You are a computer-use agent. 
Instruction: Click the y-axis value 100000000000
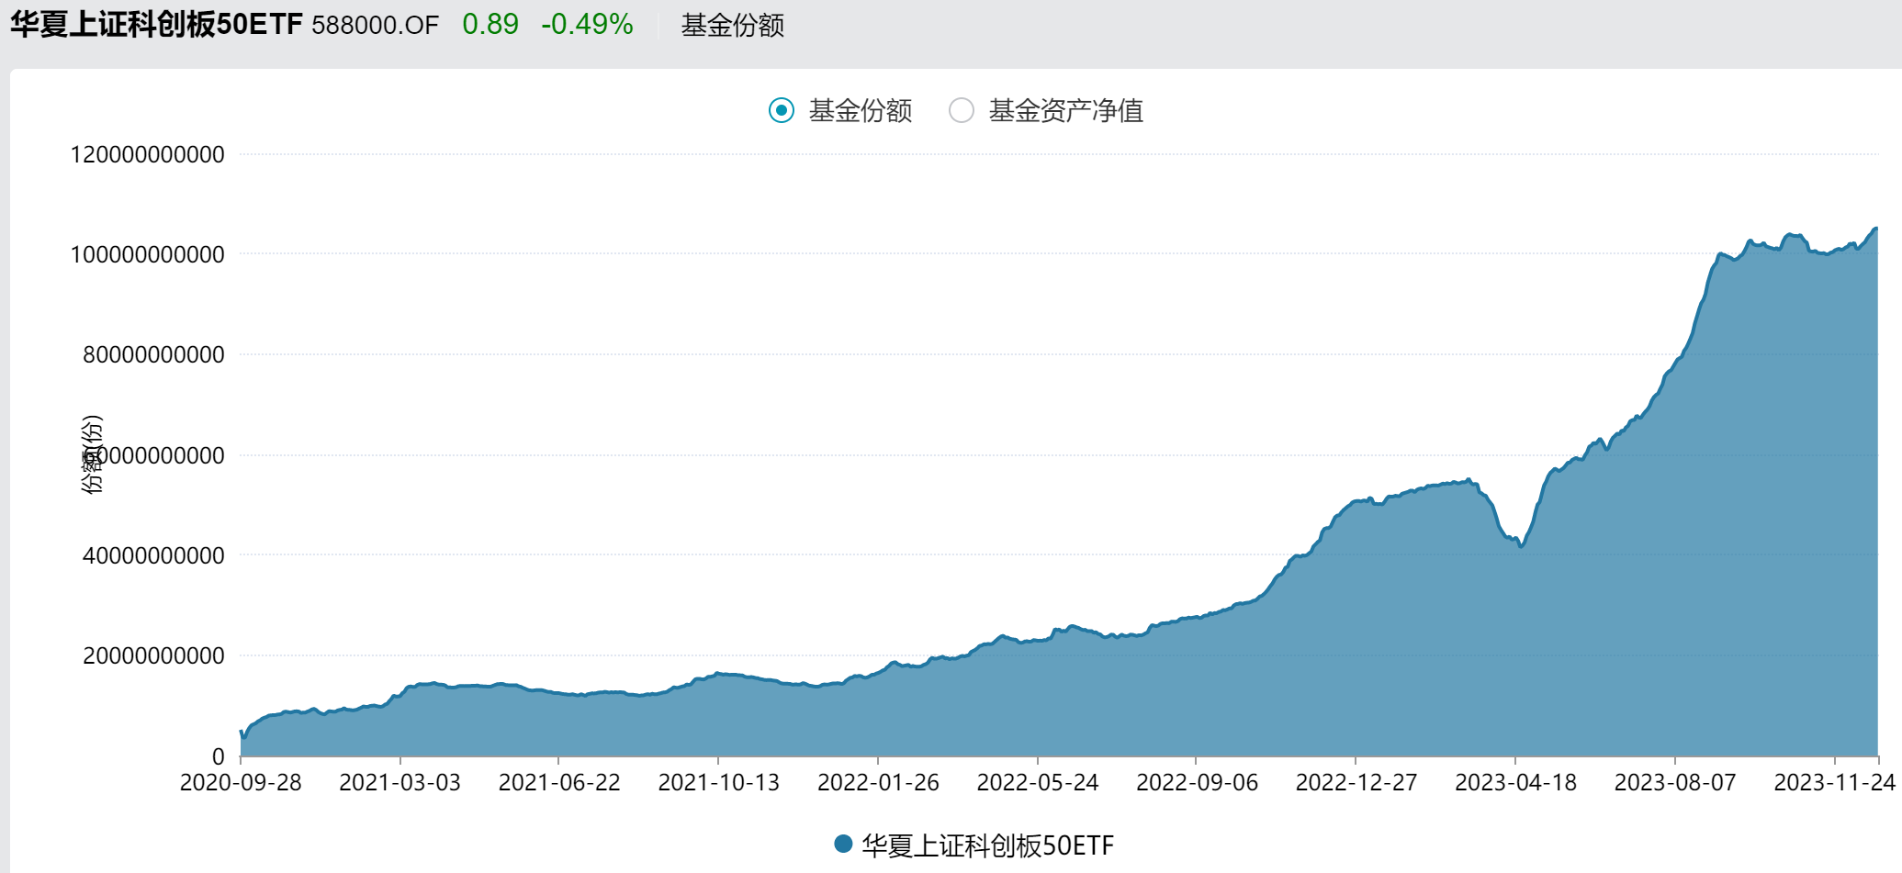147,255
